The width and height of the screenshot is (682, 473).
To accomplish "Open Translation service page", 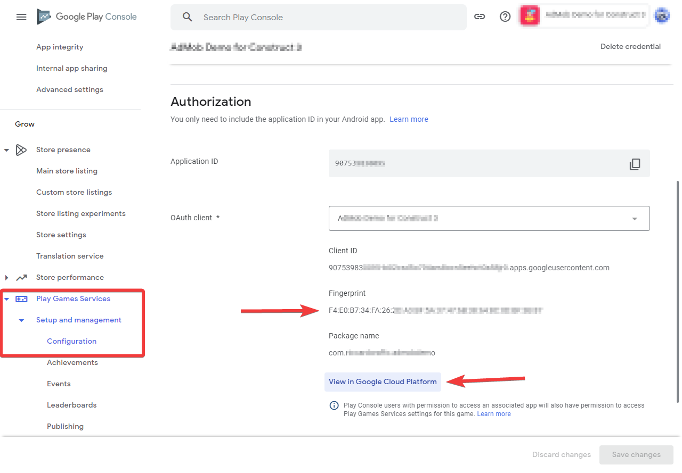I will pyautogui.click(x=70, y=256).
